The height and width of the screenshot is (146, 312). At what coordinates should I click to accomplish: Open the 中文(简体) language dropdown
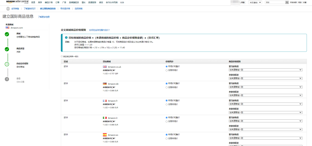click(255, 2)
